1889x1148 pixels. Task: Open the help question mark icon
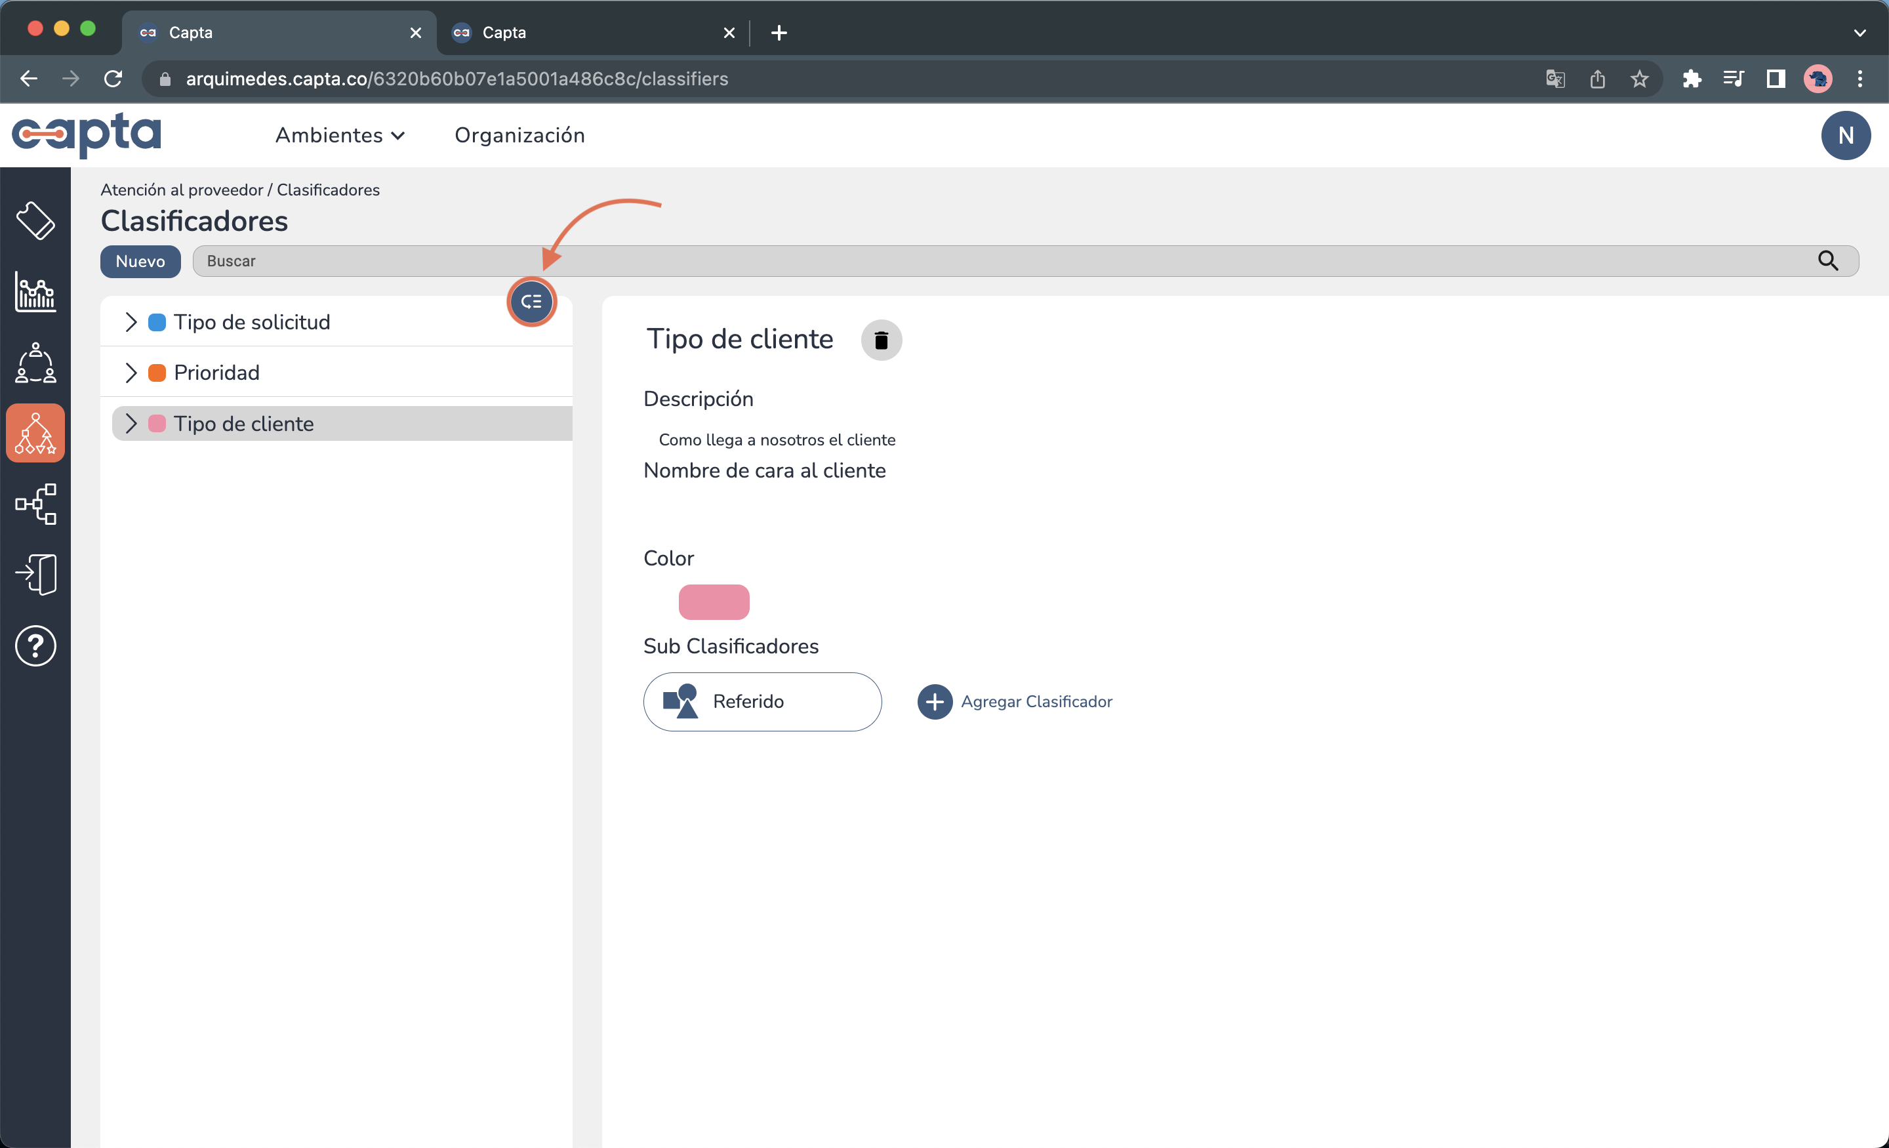point(35,646)
